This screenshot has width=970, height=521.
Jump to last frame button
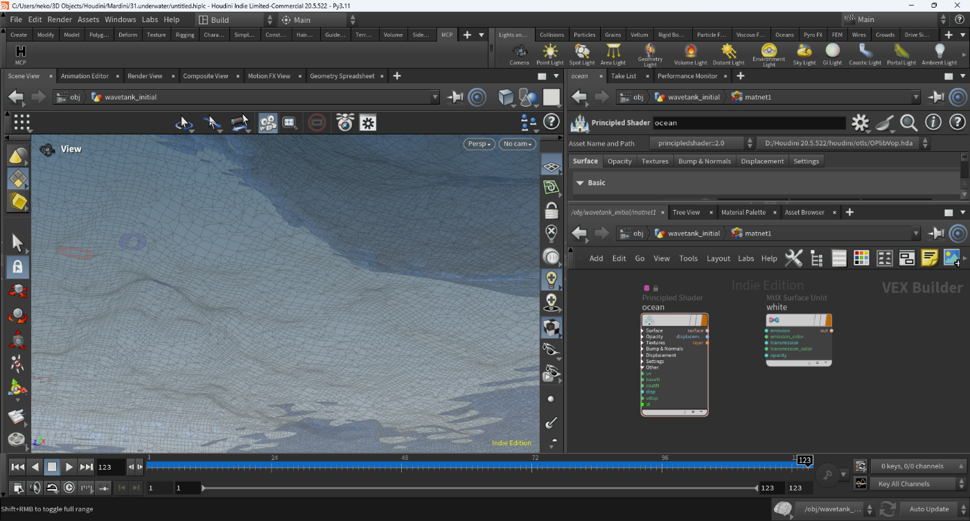[x=86, y=467]
